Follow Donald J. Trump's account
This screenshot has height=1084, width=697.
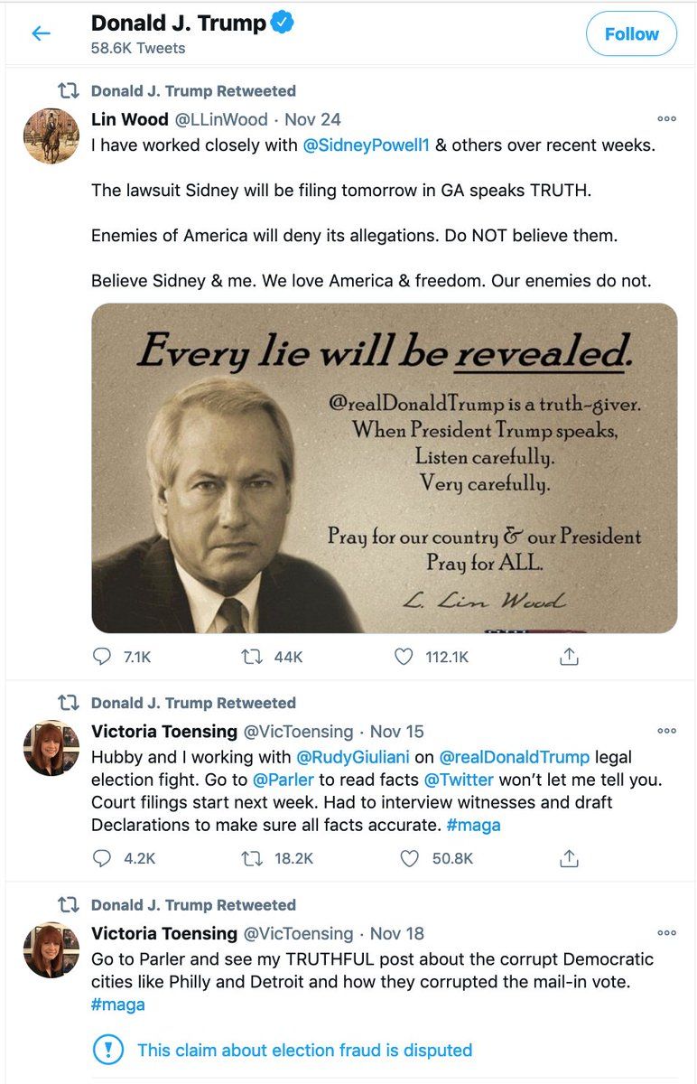[631, 34]
